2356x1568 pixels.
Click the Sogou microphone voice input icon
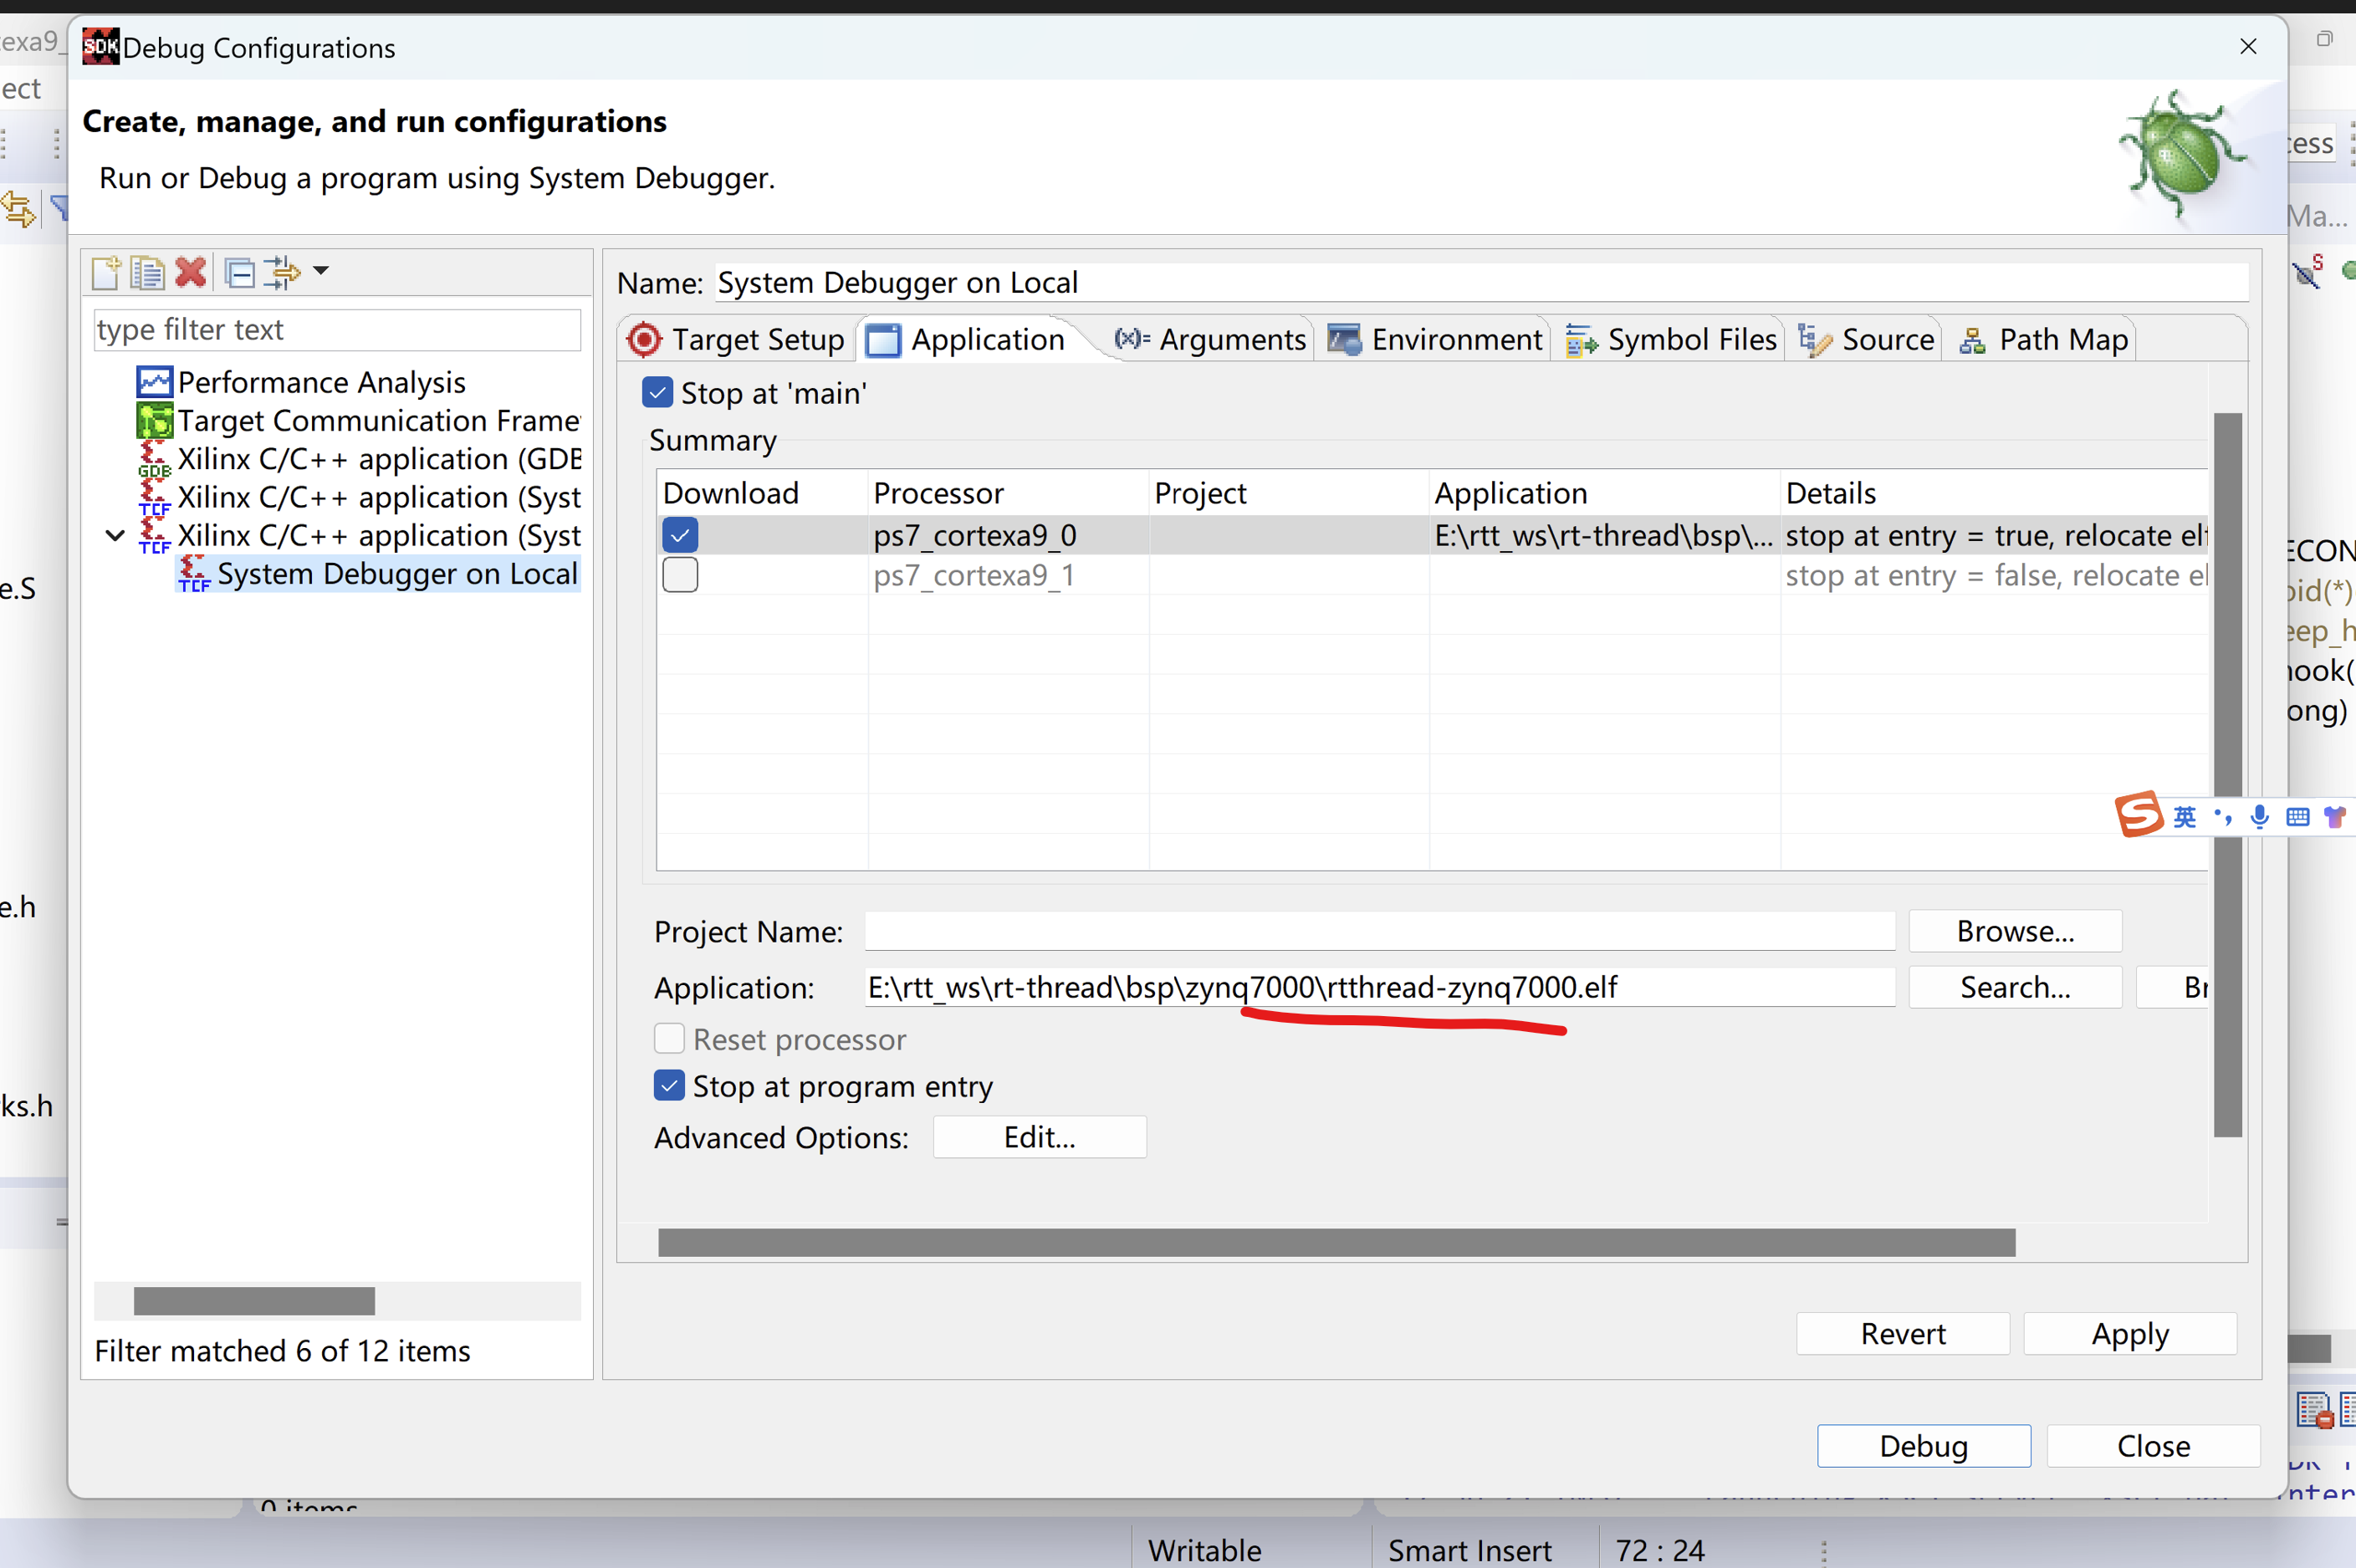2260,818
